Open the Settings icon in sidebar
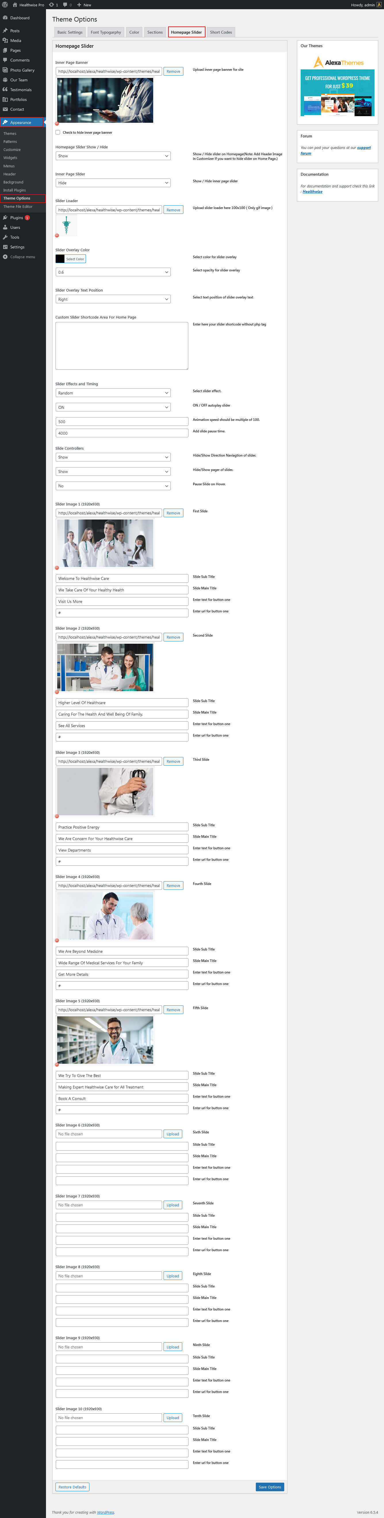 coord(5,247)
